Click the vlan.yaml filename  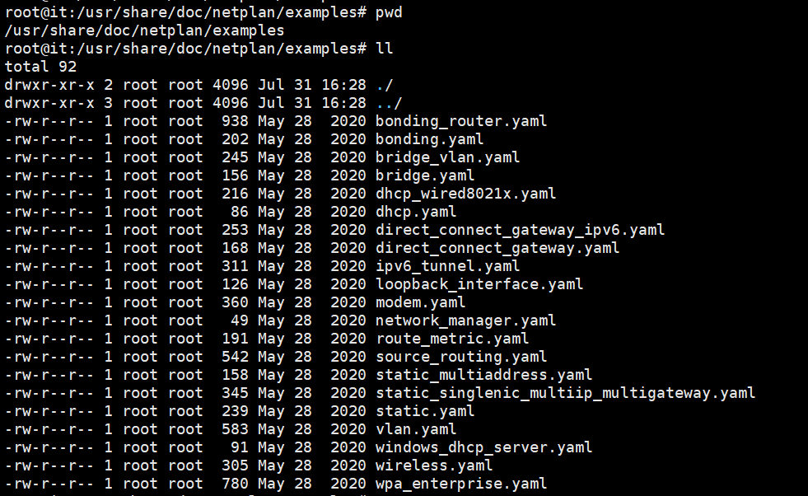[416, 429]
